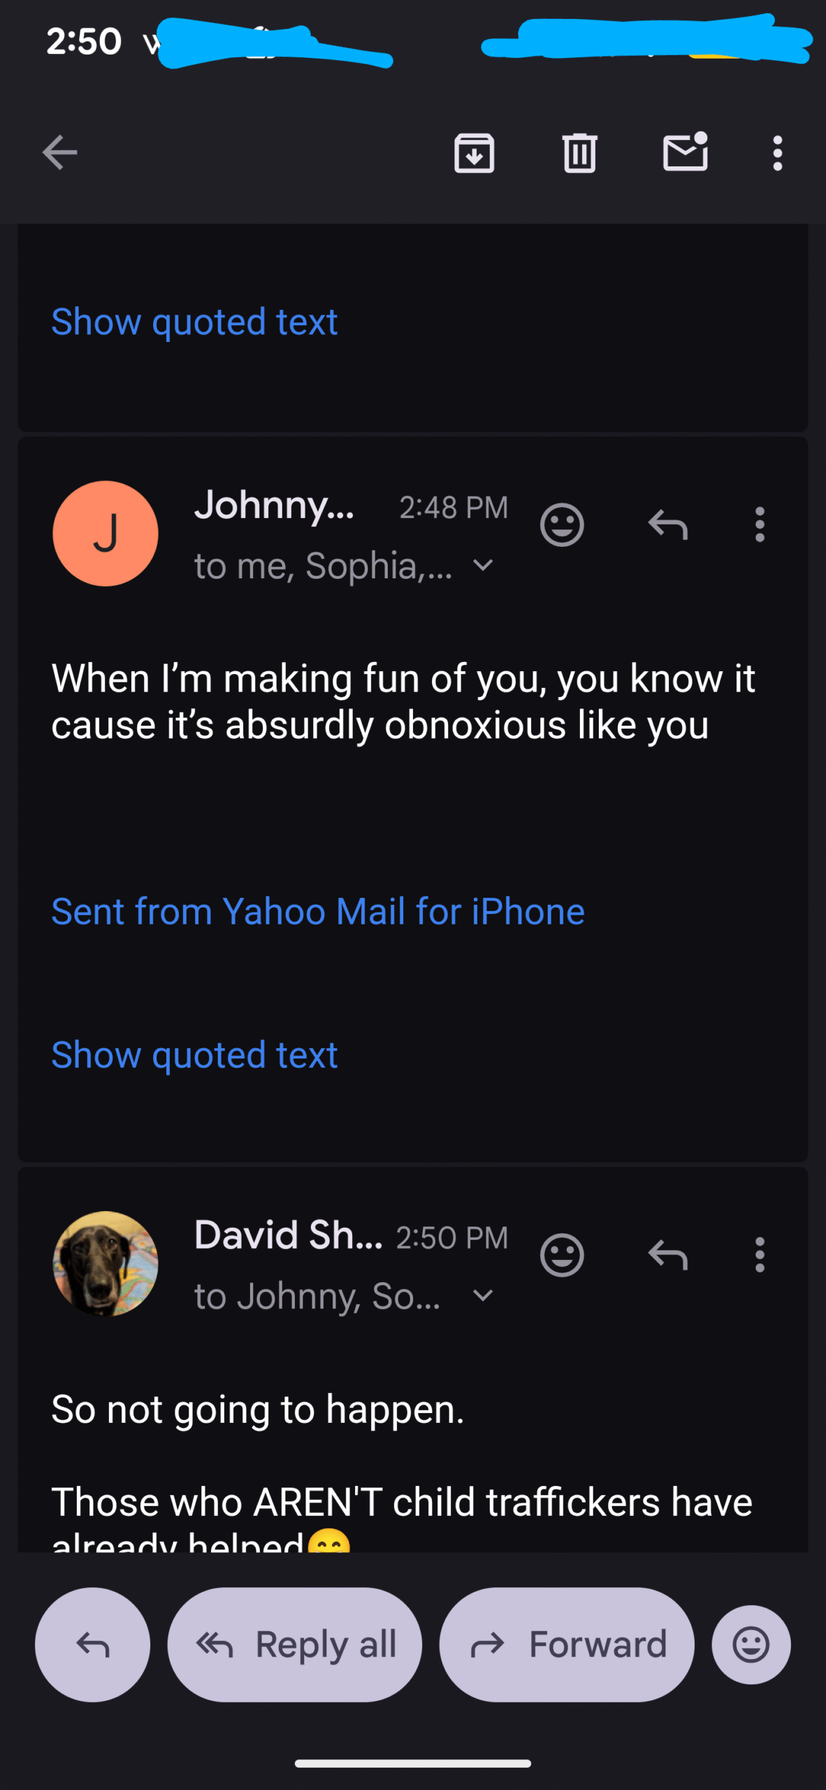Show quoted text in the first message

195,322
